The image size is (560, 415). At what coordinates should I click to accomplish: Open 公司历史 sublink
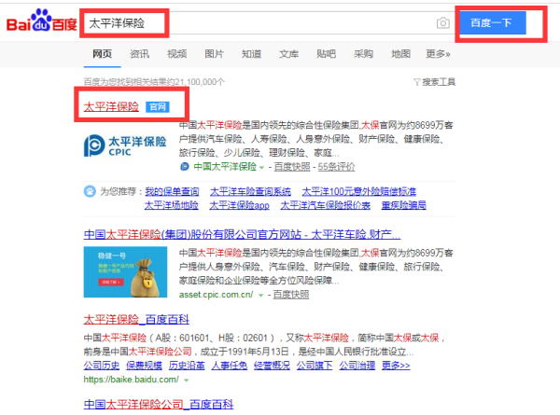pos(102,366)
